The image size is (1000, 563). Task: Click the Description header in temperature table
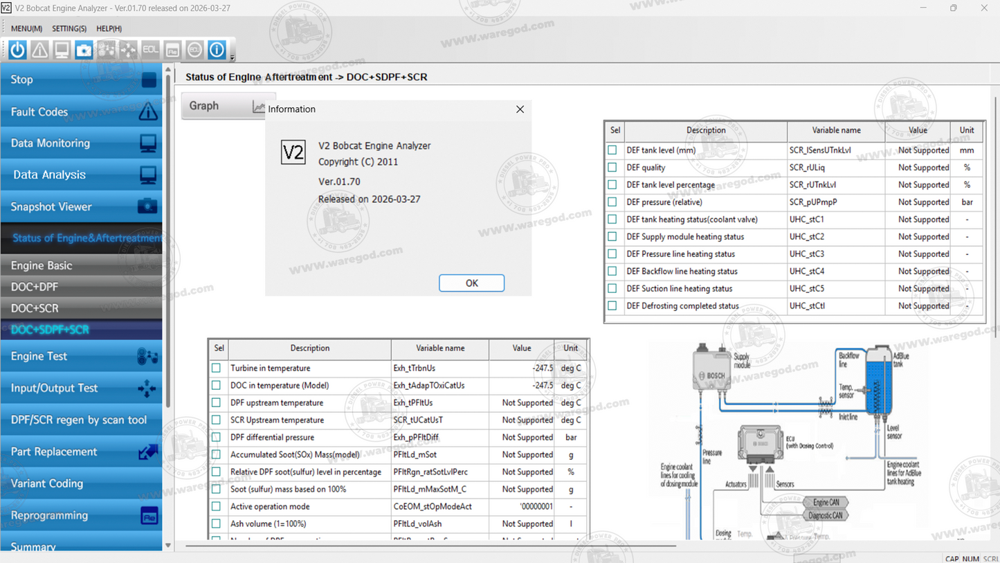click(309, 348)
